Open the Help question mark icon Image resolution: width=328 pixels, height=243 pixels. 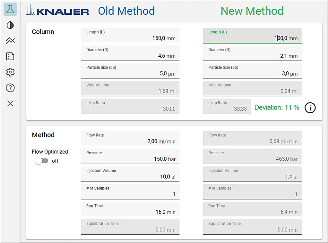pos(10,88)
